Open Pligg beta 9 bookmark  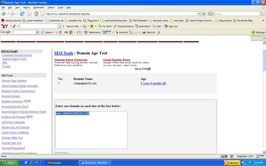(91, 20)
